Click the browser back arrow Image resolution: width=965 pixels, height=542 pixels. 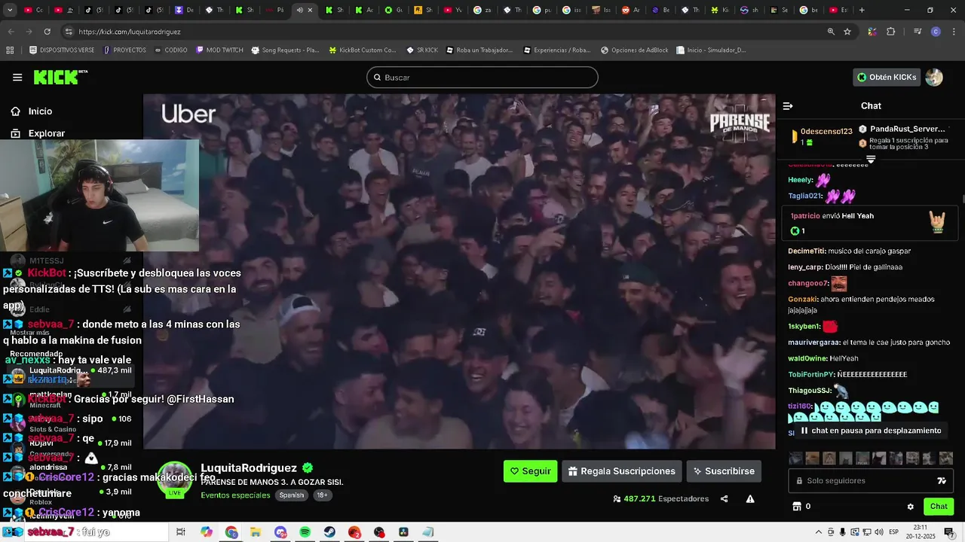coord(11,32)
